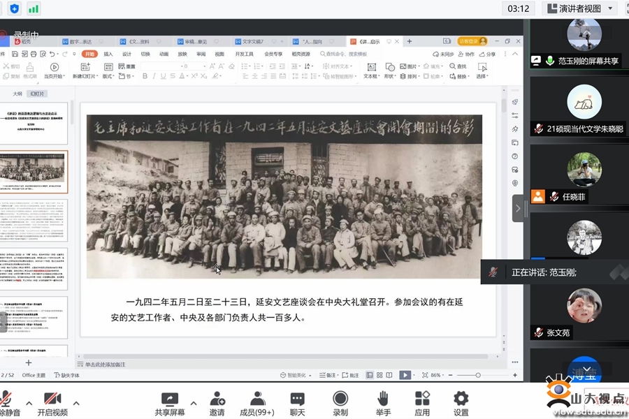The height and width of the screenshot is (419, 629).
Task: Switch to the Outline (大纲) pane tab
Action: pyautogui.click(x=17, y=93)
